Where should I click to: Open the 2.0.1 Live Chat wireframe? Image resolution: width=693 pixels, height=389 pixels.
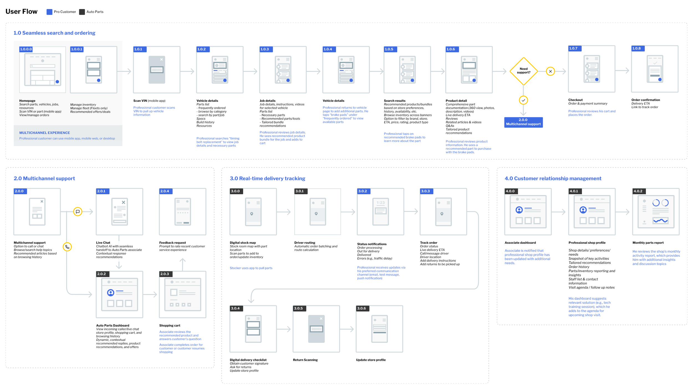[119, 212]
